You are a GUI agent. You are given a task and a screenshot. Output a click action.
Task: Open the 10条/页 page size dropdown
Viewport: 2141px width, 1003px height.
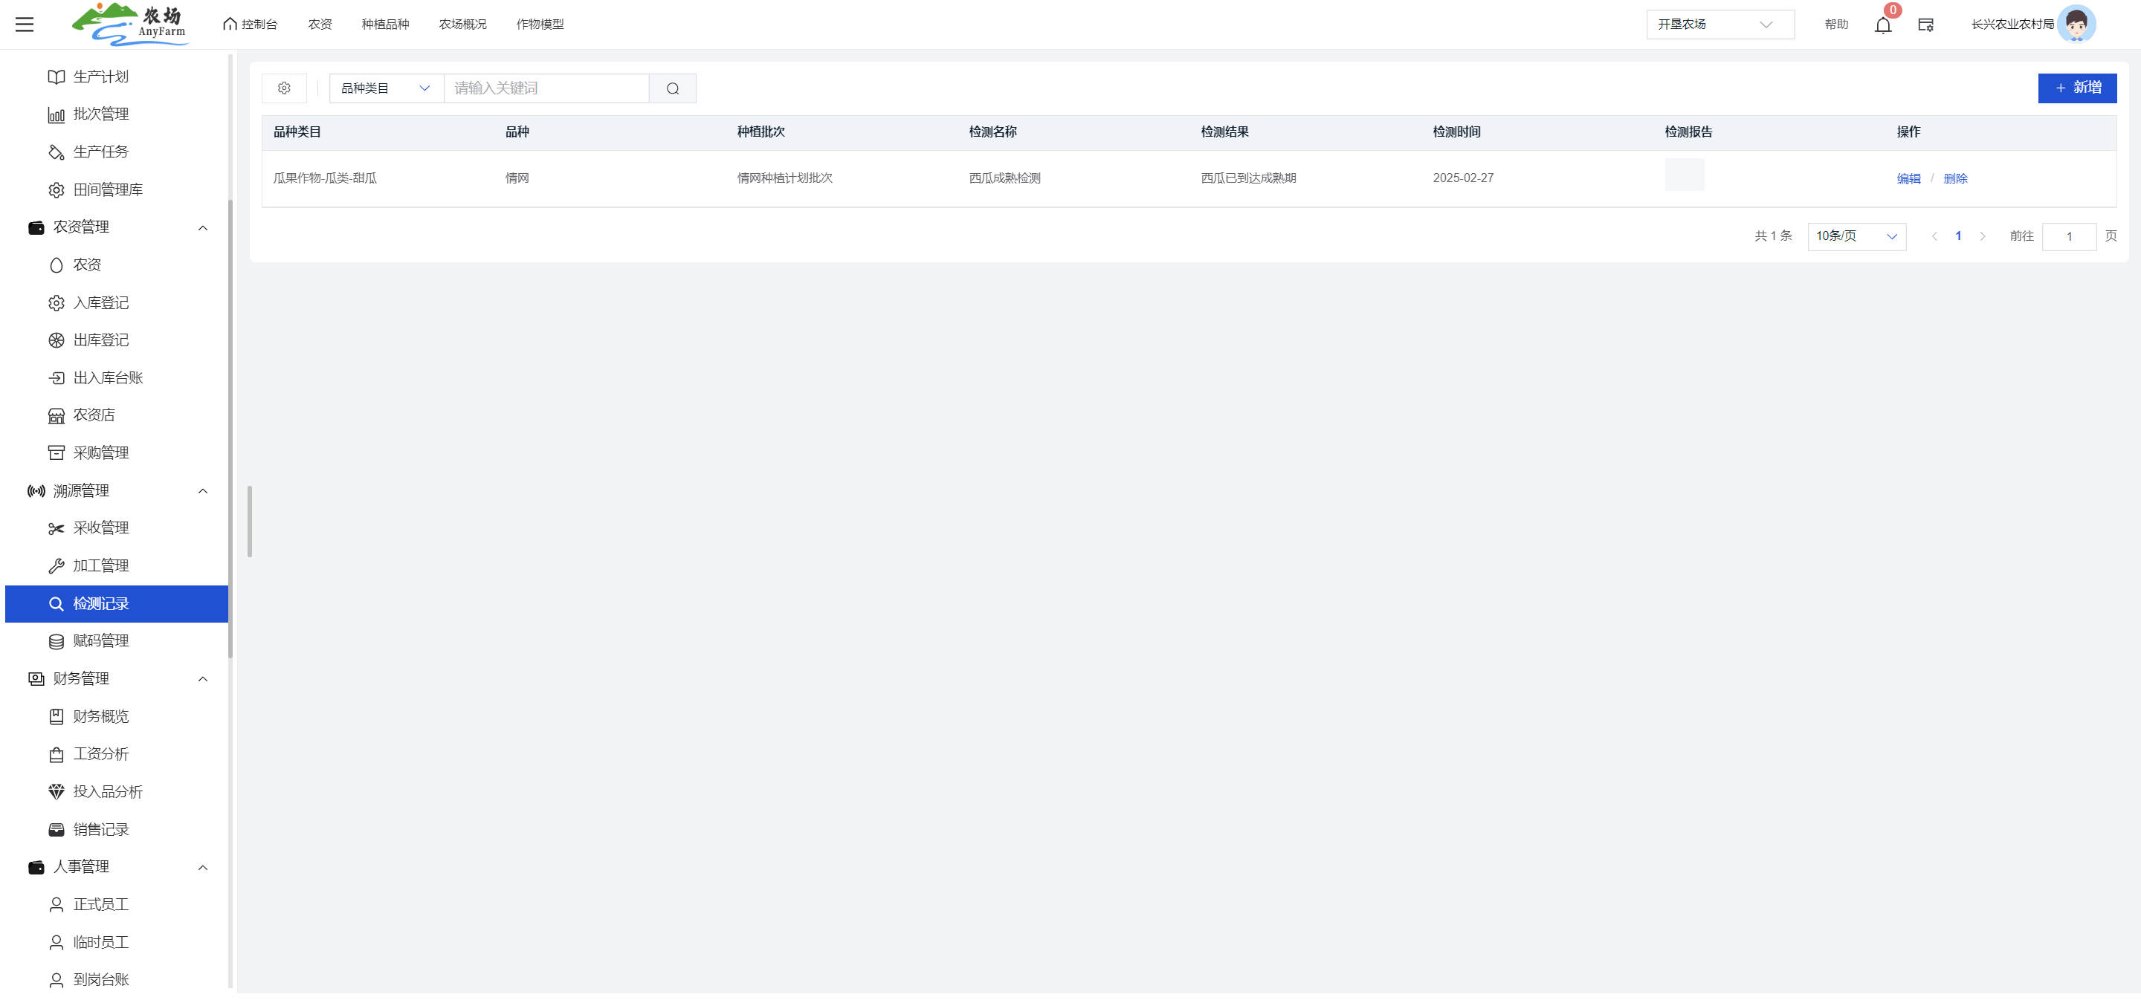pos(1856,237)
